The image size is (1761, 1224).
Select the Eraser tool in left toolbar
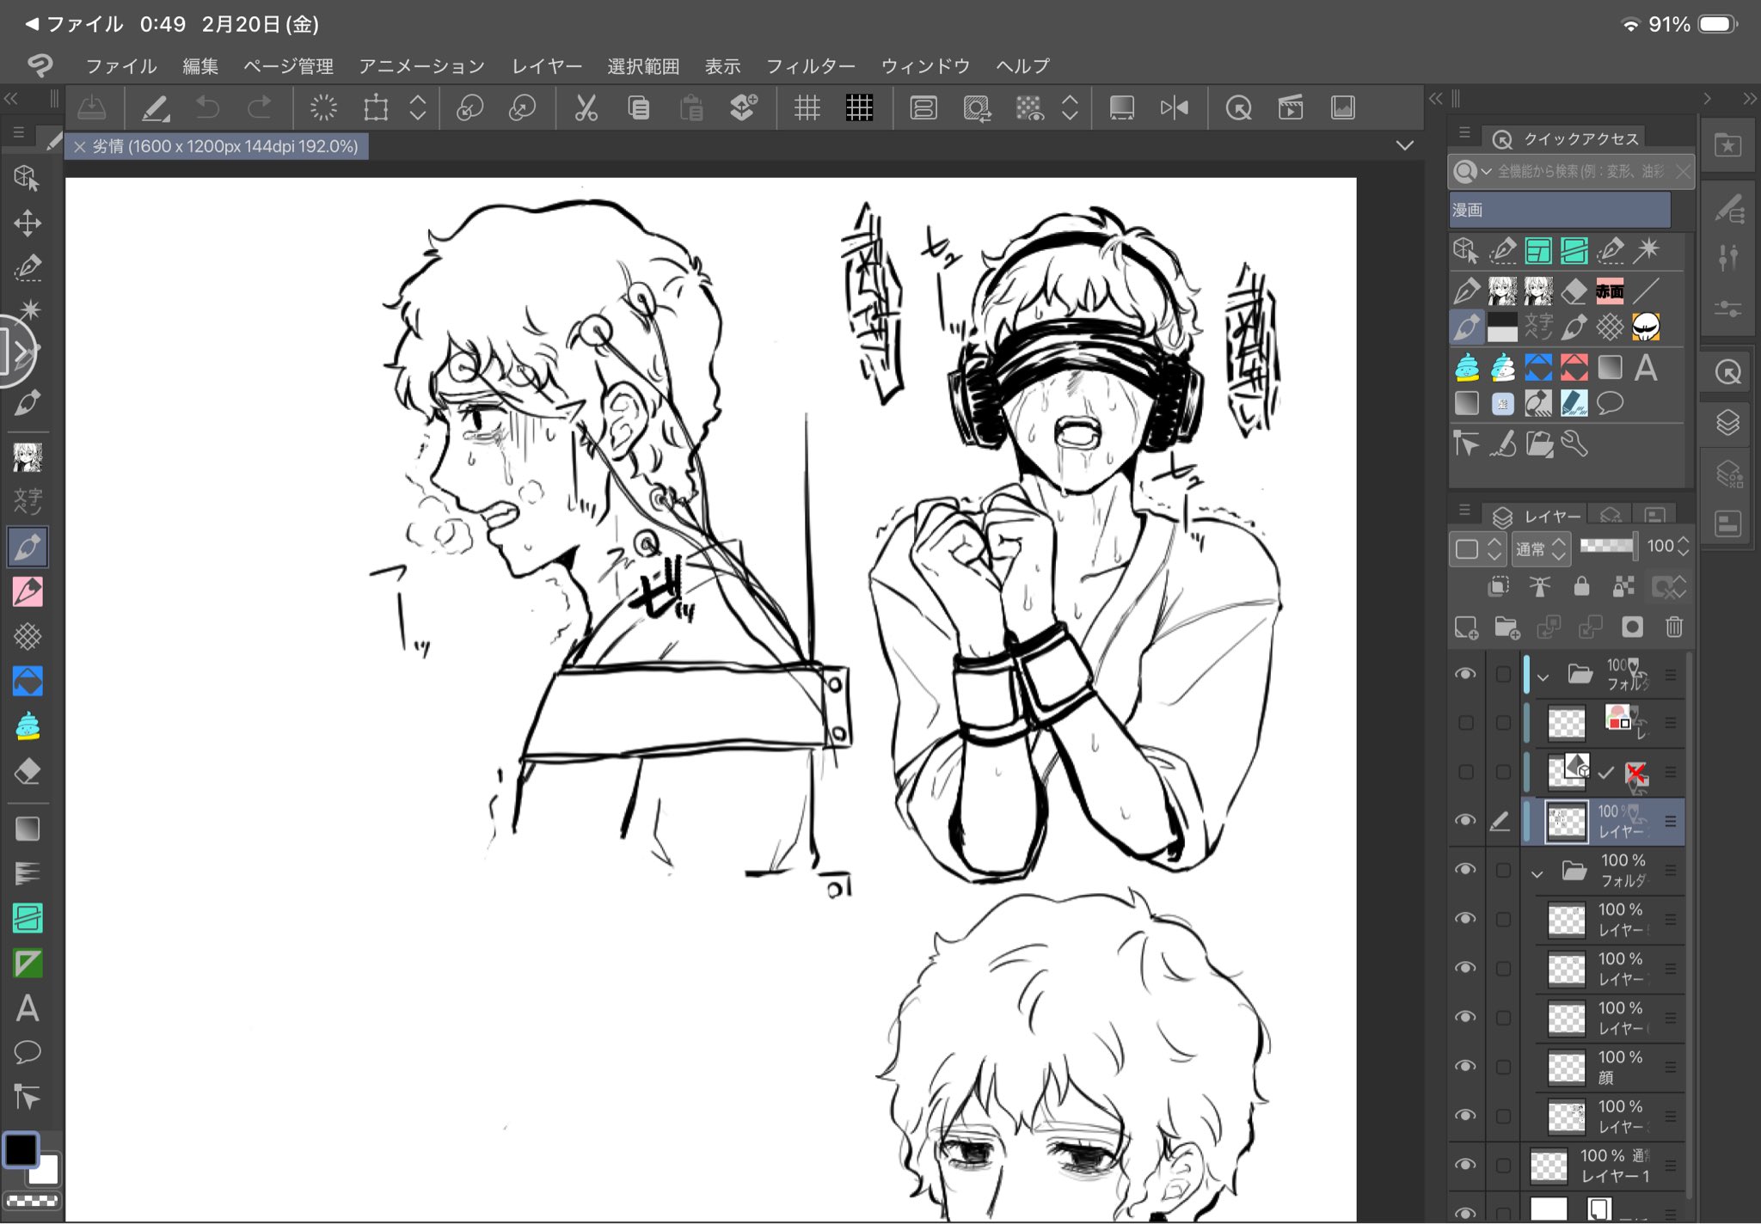point(28,771)
